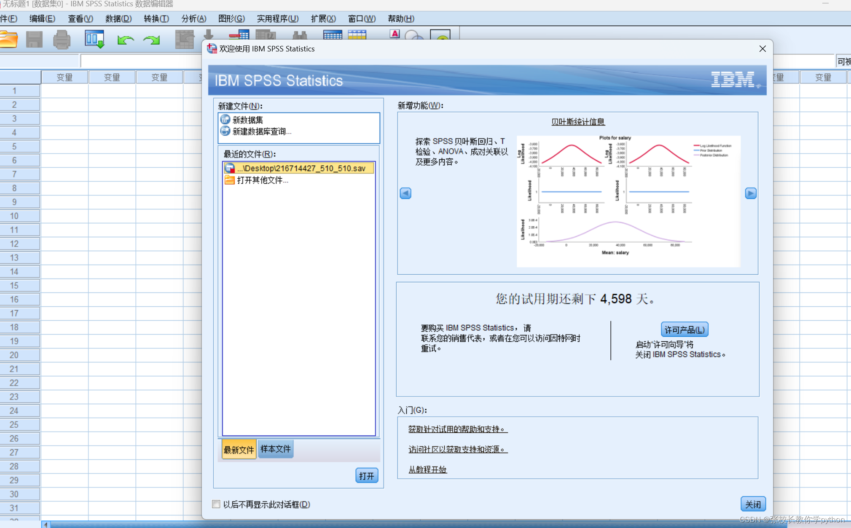Screen dimensions: 851x528
Task: Select the New Dataset (新数据集) entry
Action: pyautogui.click(x=298, y=120)
